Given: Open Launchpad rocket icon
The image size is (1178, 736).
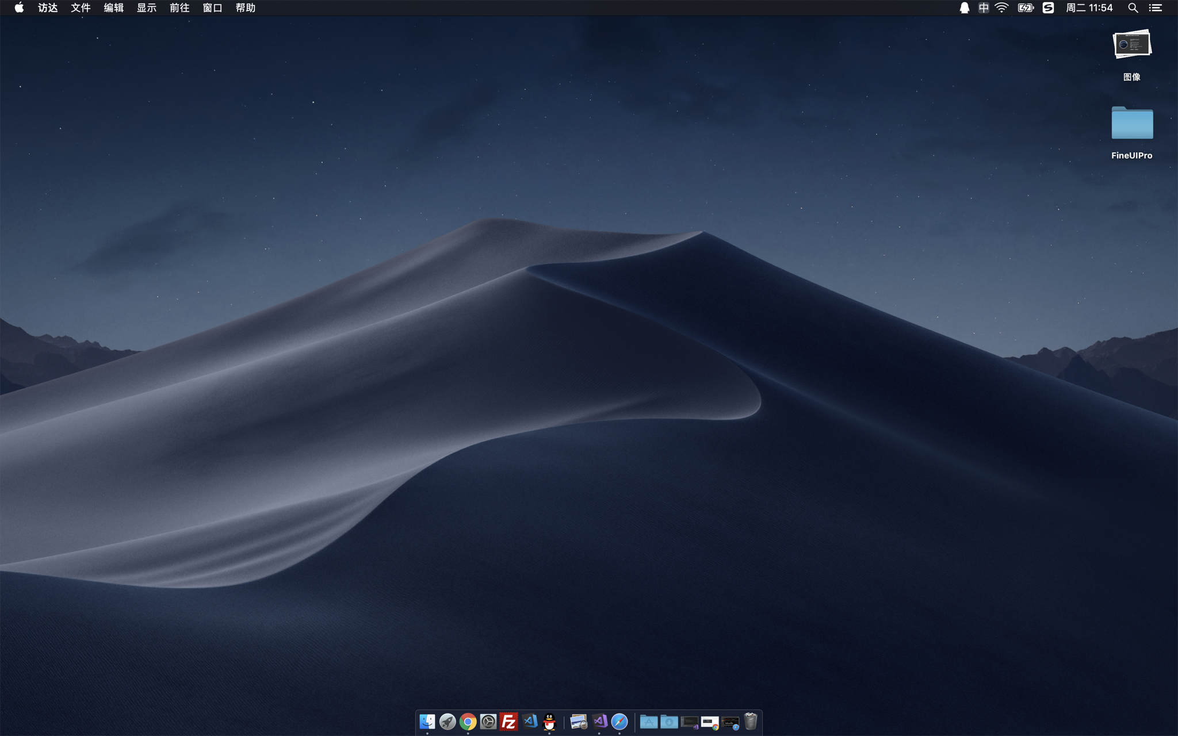Looking at the screenshot, I should (448, 722).
